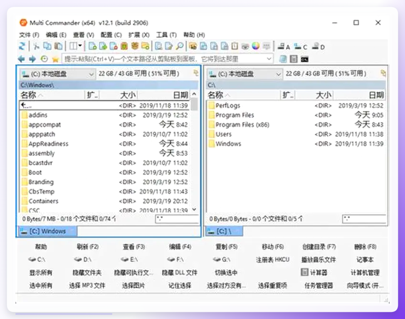This screenshot has width=405, height=319.
Task: Click the blue refresh arrows toolbar icon
Action: click(22, 46)
